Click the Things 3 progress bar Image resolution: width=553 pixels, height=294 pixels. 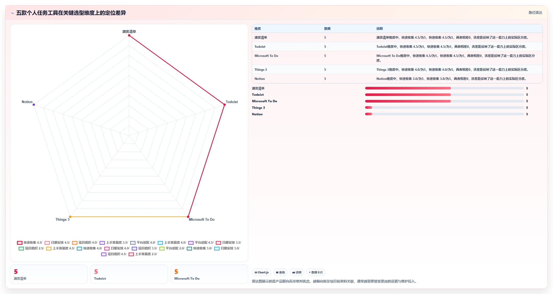point(444,107)
